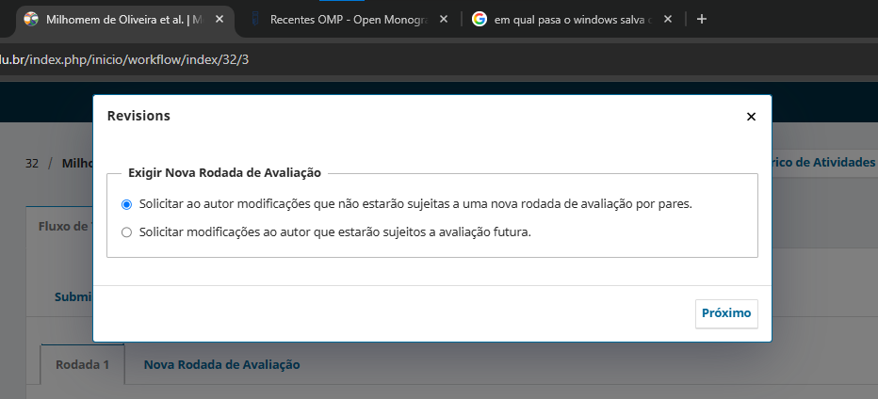Close the Google search browser tab
The width and height of the screenshot is (878, 399).
tap(668, 19)
